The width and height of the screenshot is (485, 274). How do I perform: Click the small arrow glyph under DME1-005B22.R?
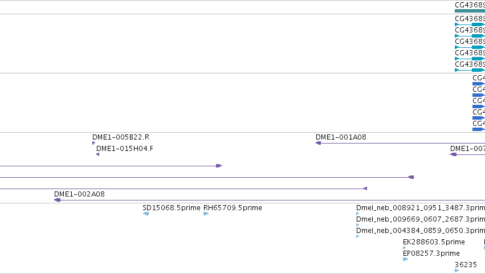[x=93, y=143]
